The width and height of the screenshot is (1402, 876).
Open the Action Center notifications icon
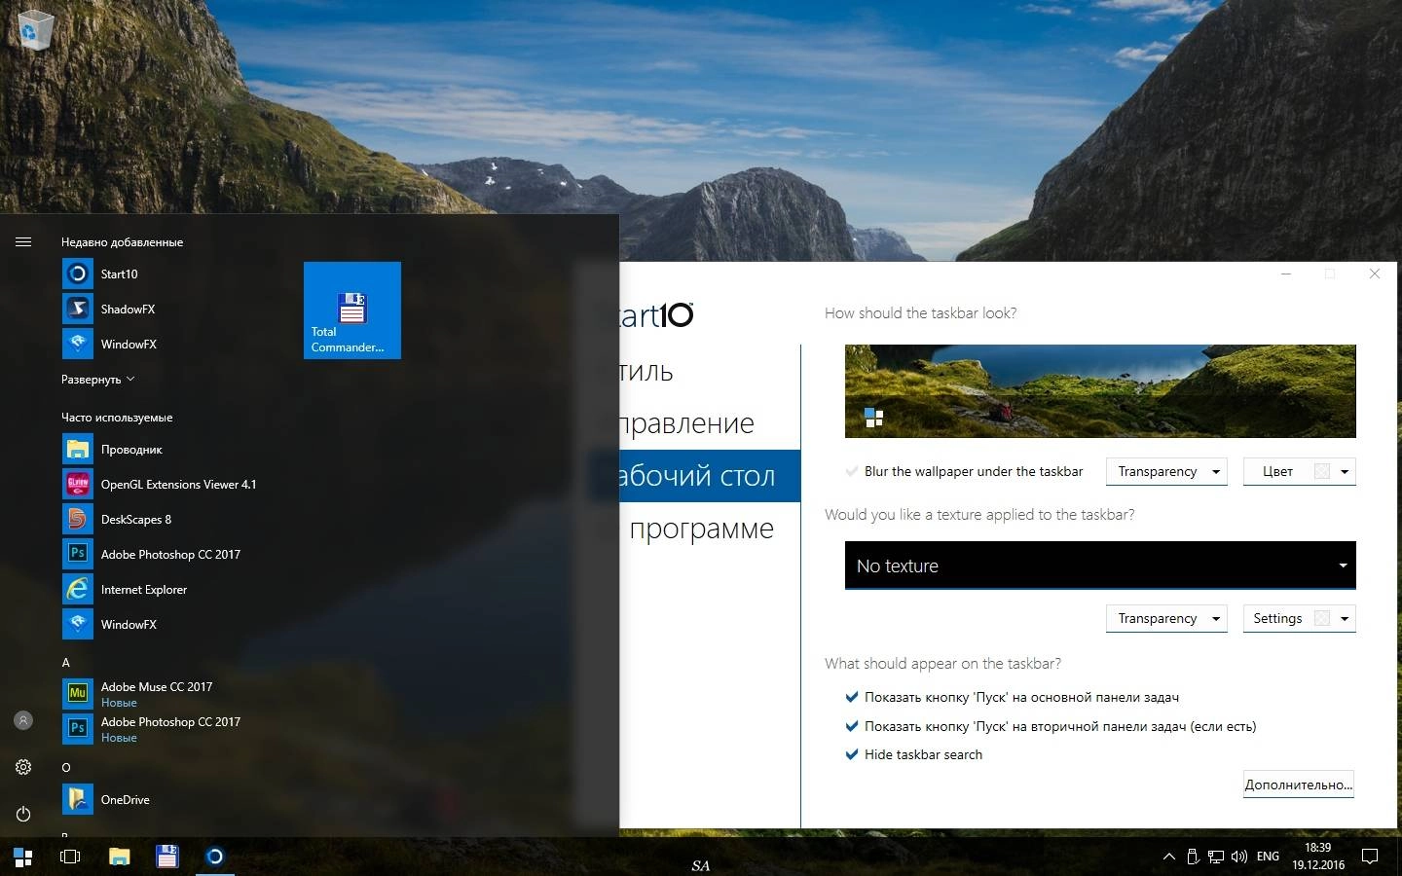pyautogui.click(x=1370, y=857)
